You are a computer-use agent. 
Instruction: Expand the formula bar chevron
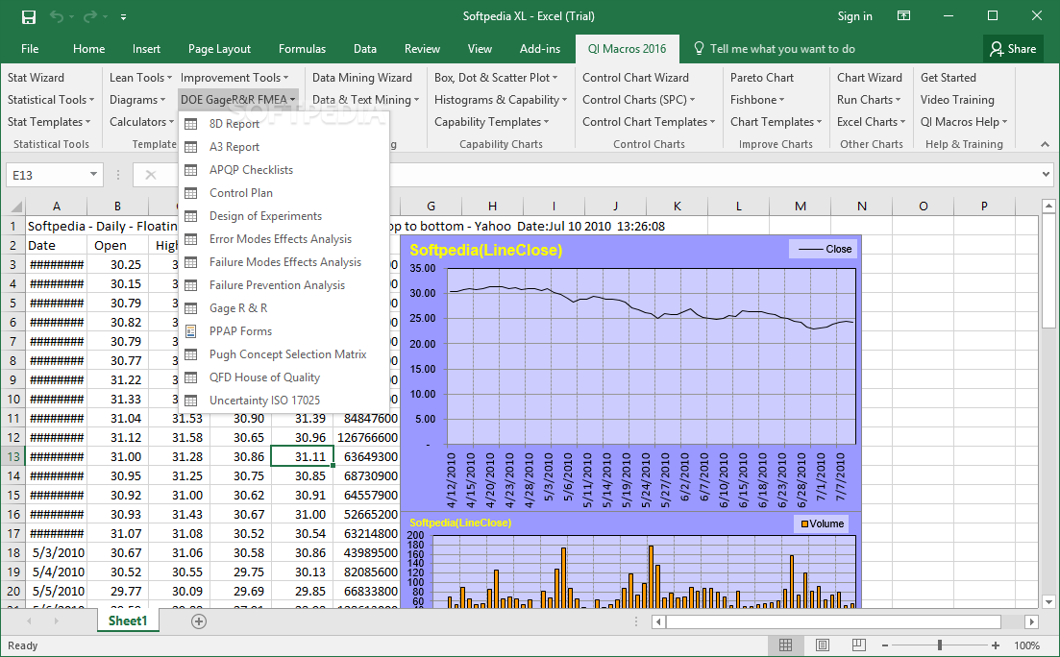pyautogui.click(x=1047, y=174)
